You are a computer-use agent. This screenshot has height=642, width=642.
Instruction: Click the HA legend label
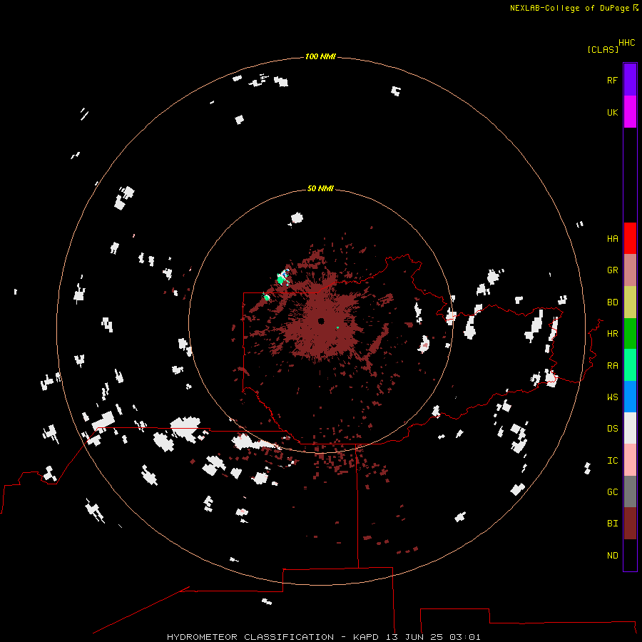(x=612, y=239)
